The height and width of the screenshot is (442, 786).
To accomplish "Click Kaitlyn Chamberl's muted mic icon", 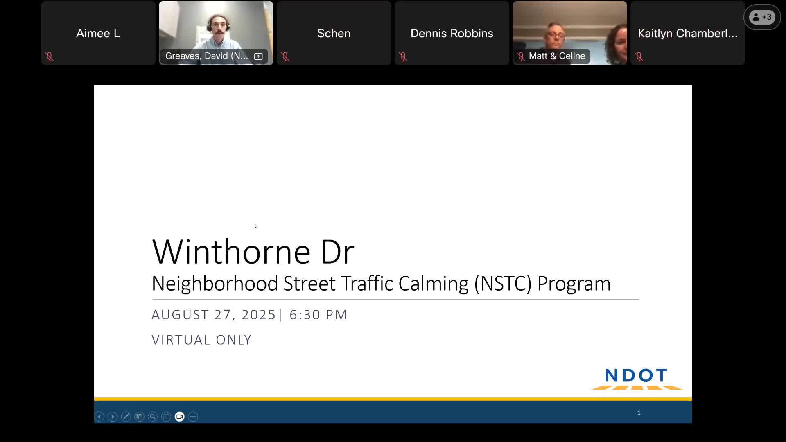I will [639, 57].
